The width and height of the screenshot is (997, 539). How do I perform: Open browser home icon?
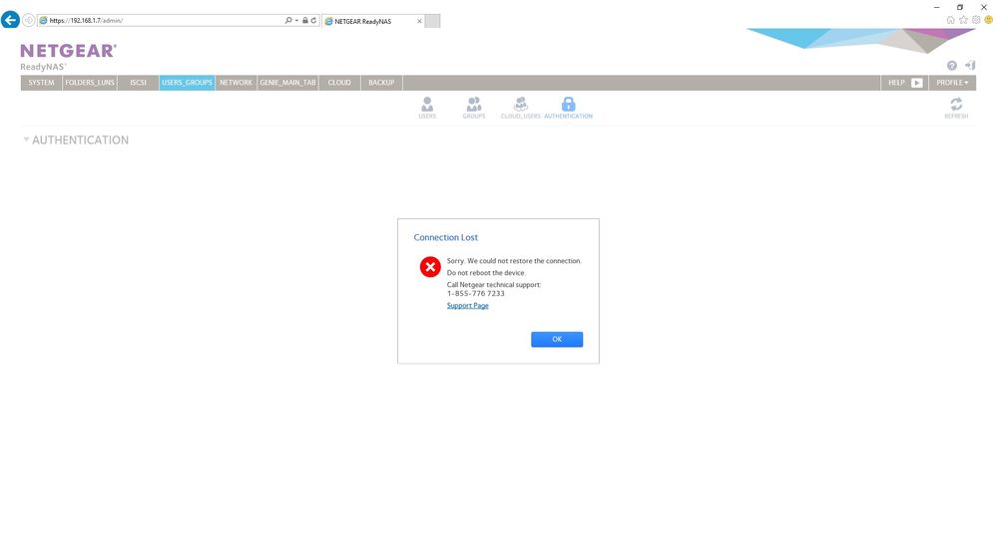(950, 20)
